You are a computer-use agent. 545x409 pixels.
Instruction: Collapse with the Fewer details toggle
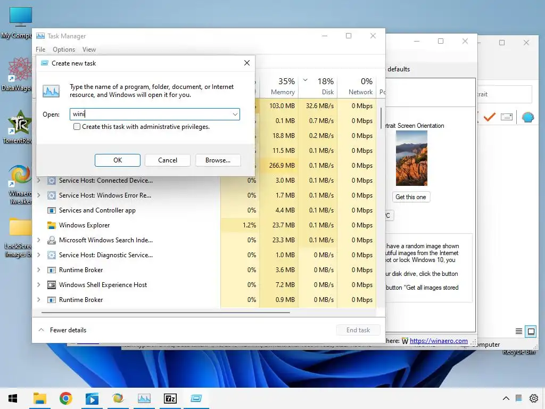tap(63, 330)
